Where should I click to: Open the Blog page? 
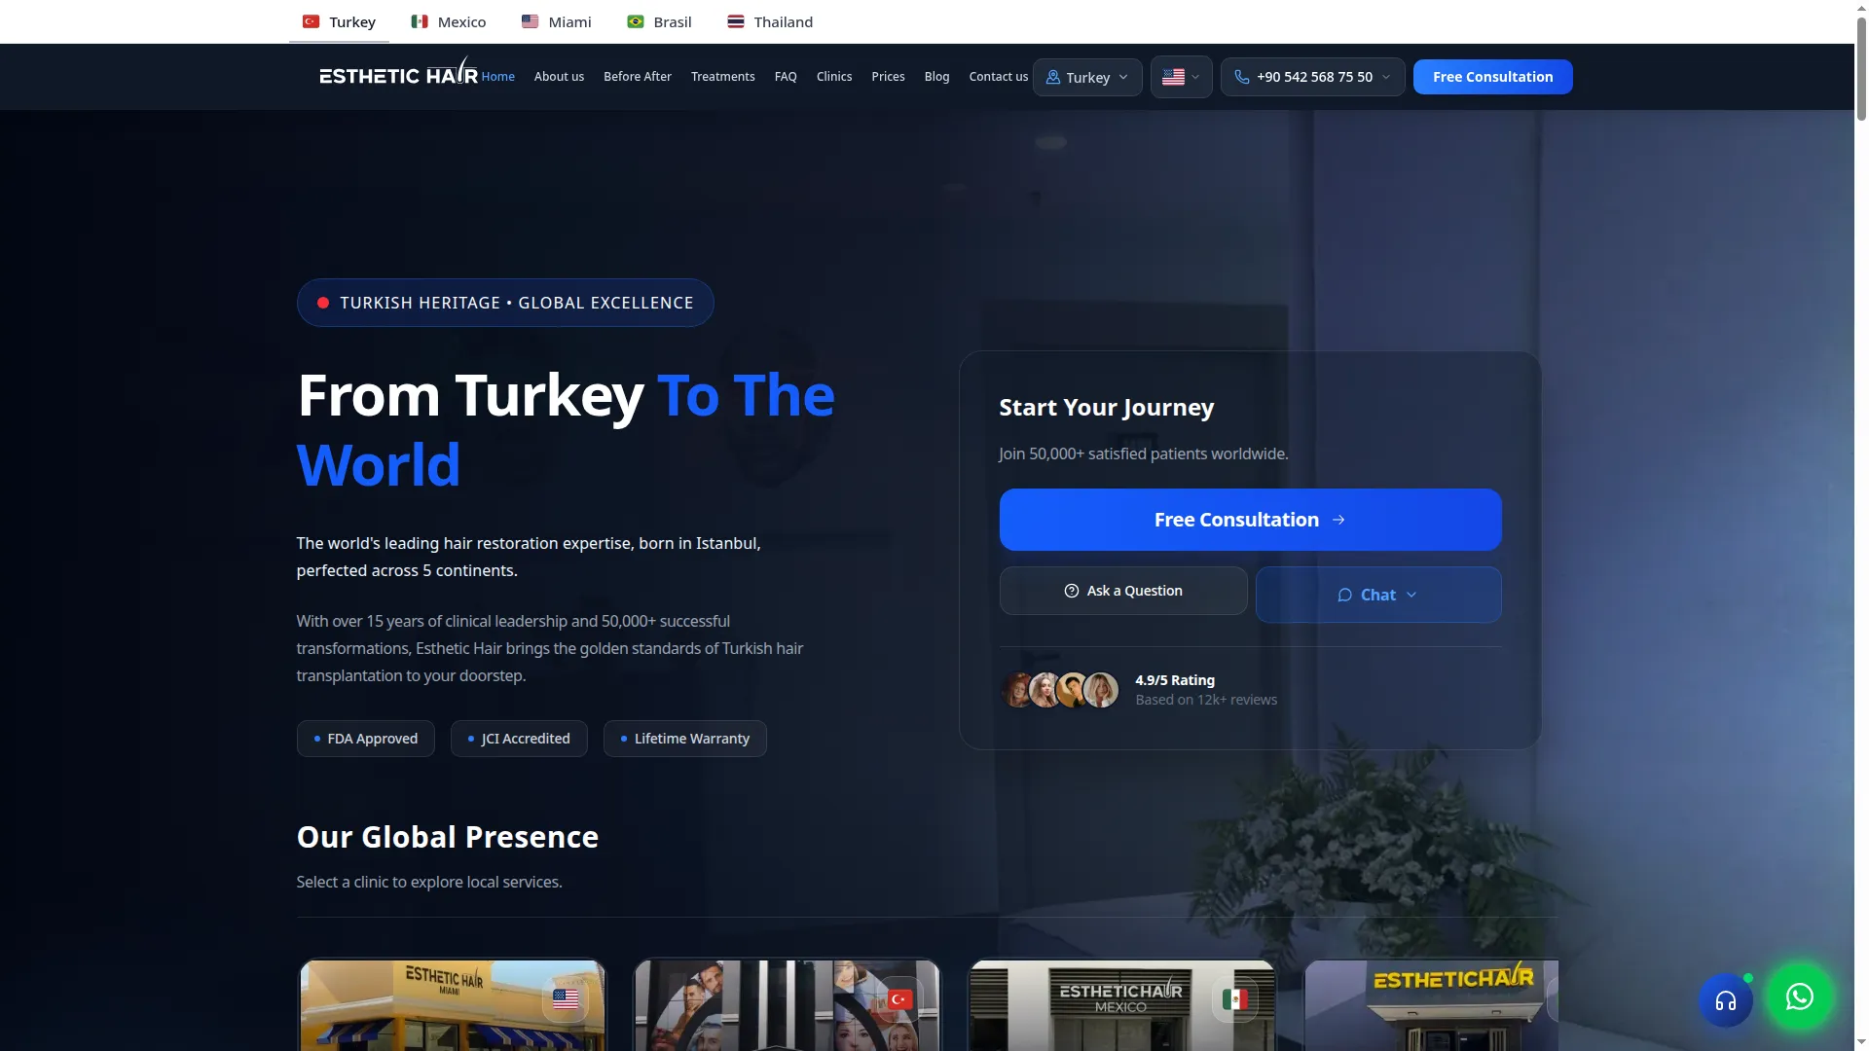tap(936, 77)
